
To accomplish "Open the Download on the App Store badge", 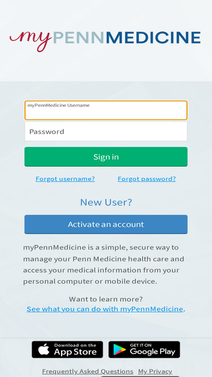I will coord(67,349).
